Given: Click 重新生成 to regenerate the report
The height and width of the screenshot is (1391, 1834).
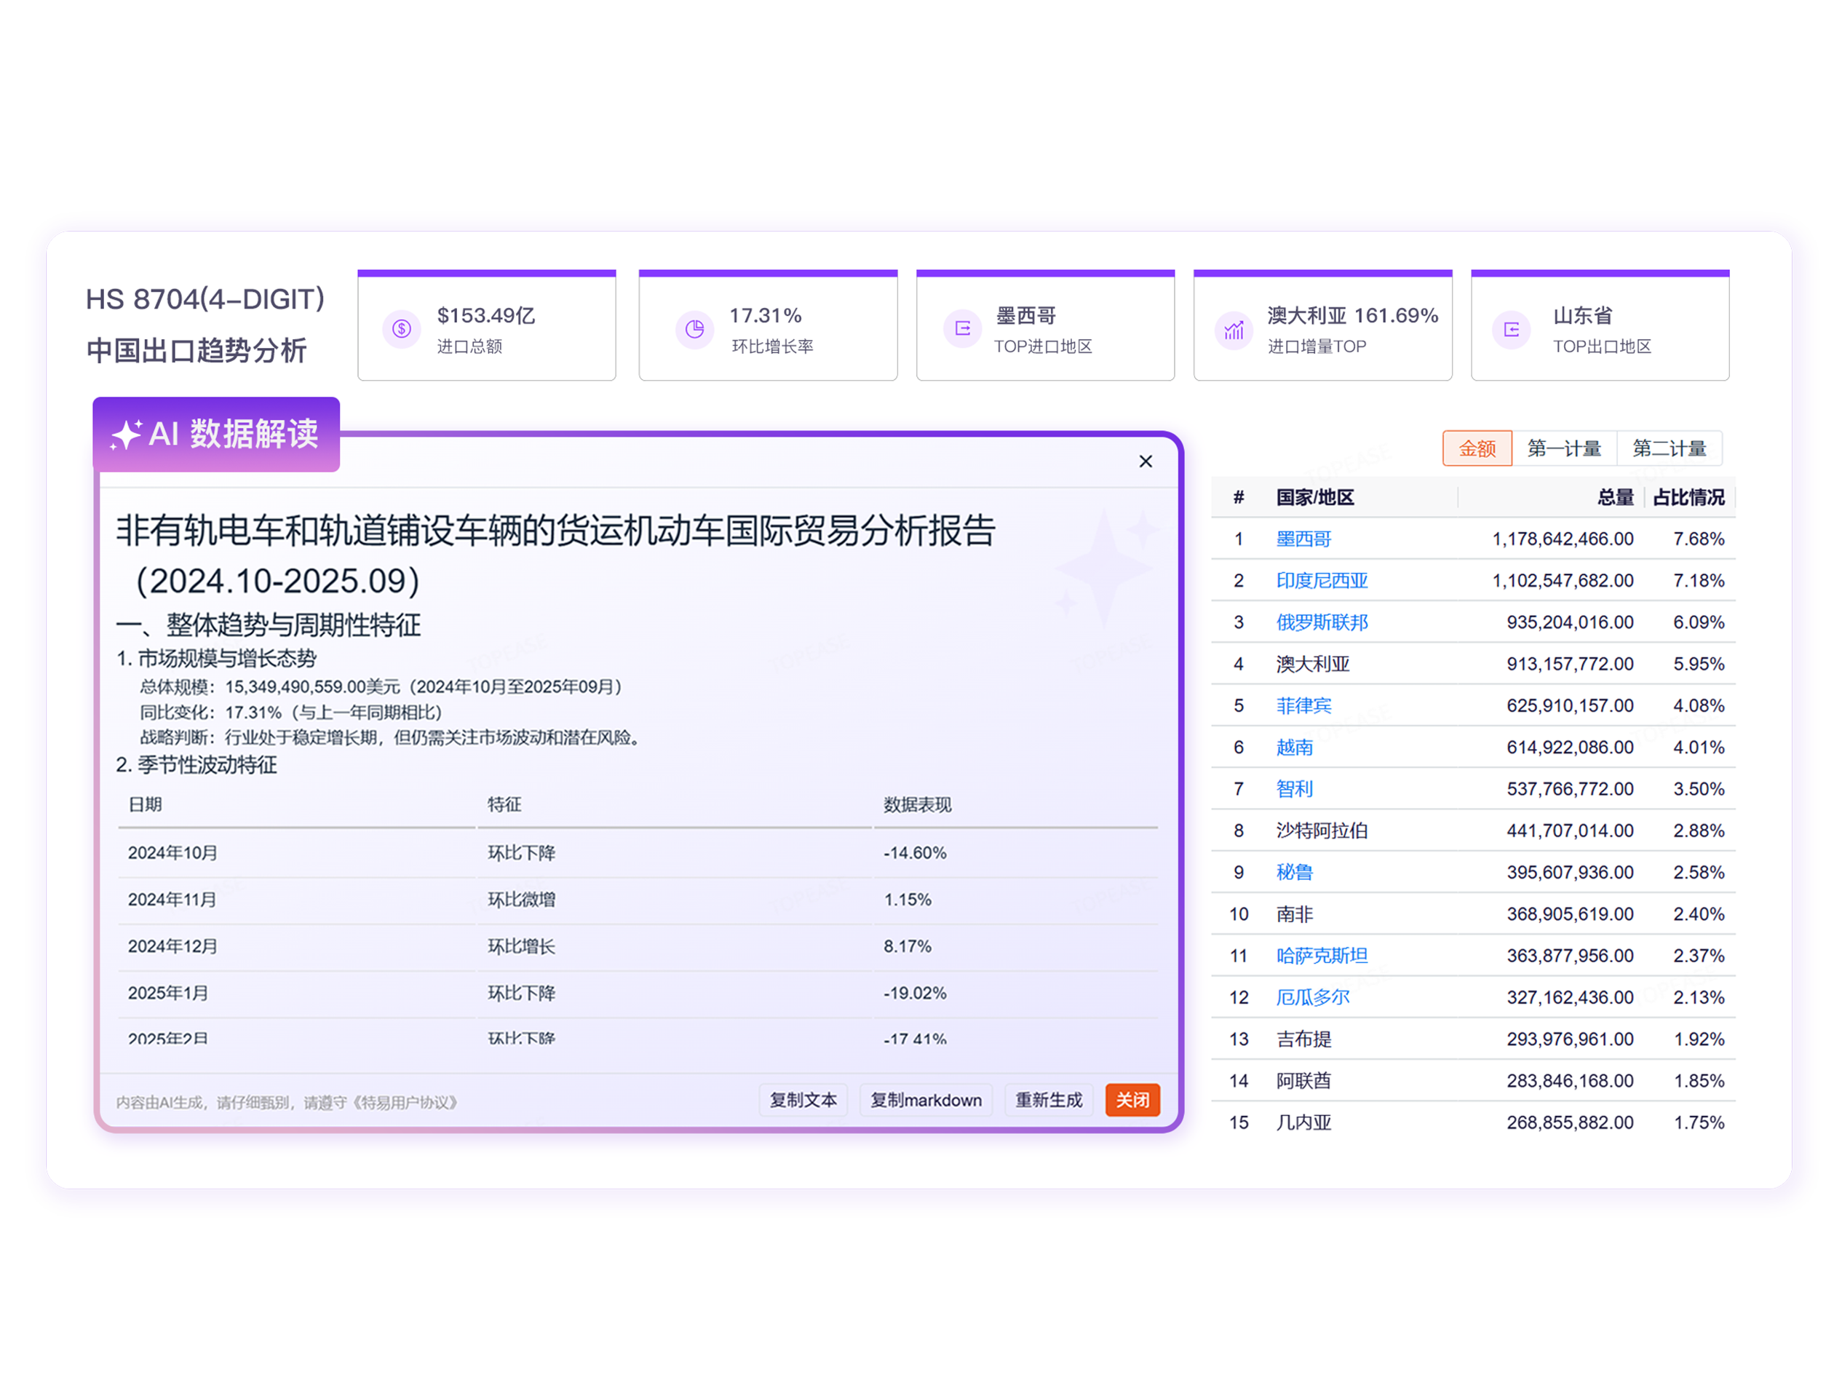Looking at the screenshot, I should [1048, 1100].
